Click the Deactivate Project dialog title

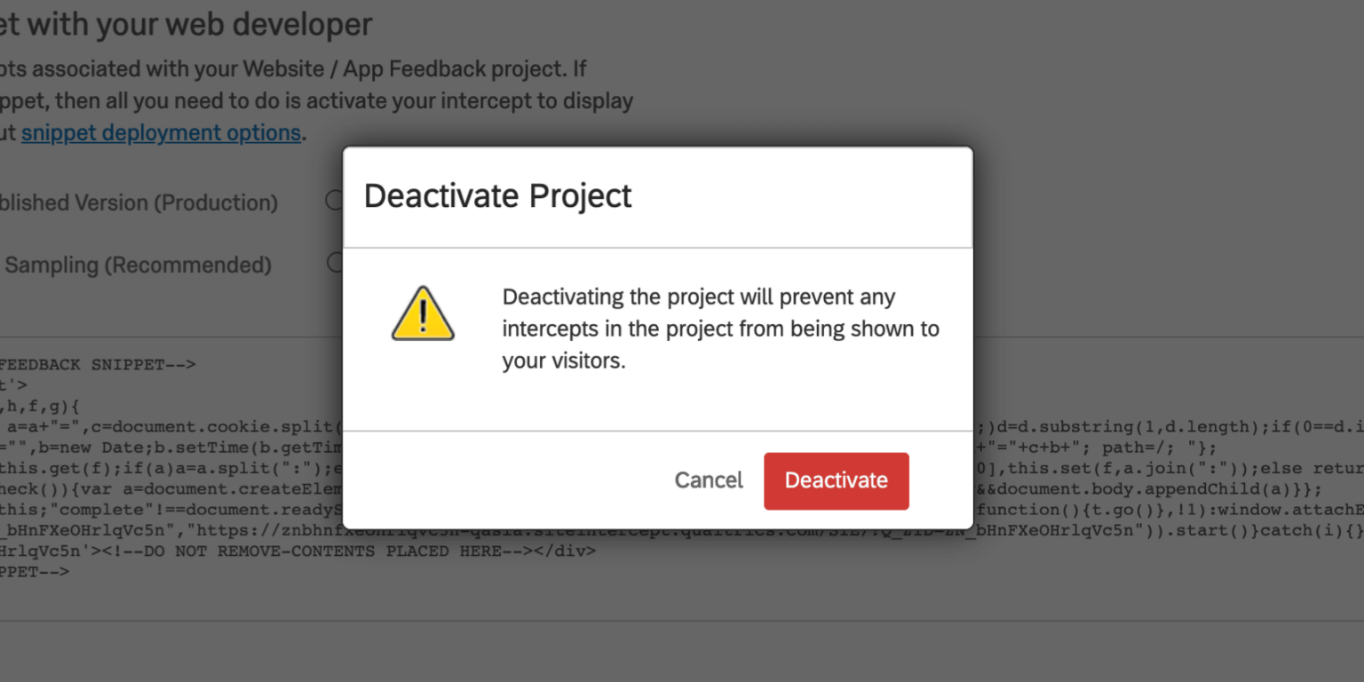(498, 195)
